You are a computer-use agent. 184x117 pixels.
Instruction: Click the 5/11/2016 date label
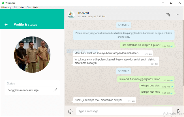click(x=124, y=25)
